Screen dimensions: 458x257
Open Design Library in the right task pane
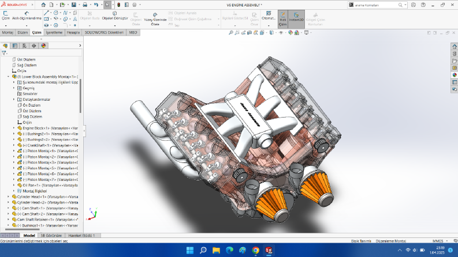455,54
